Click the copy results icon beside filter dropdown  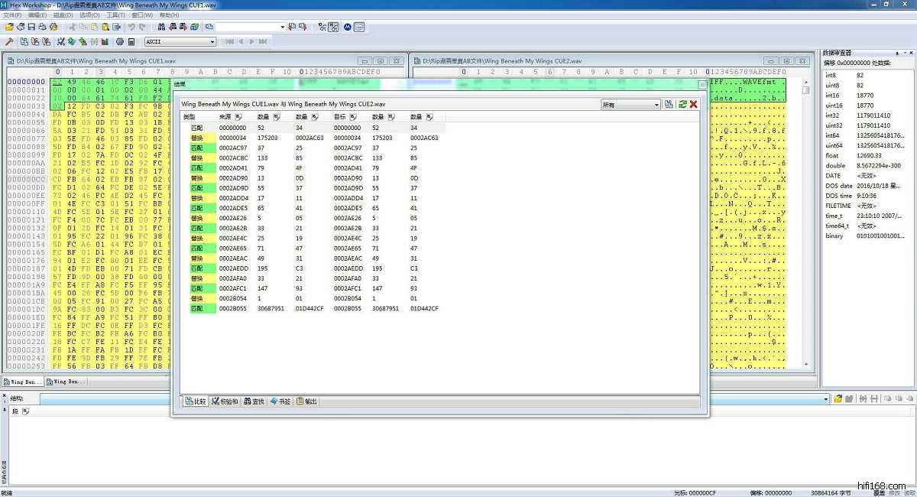point(669,104)
